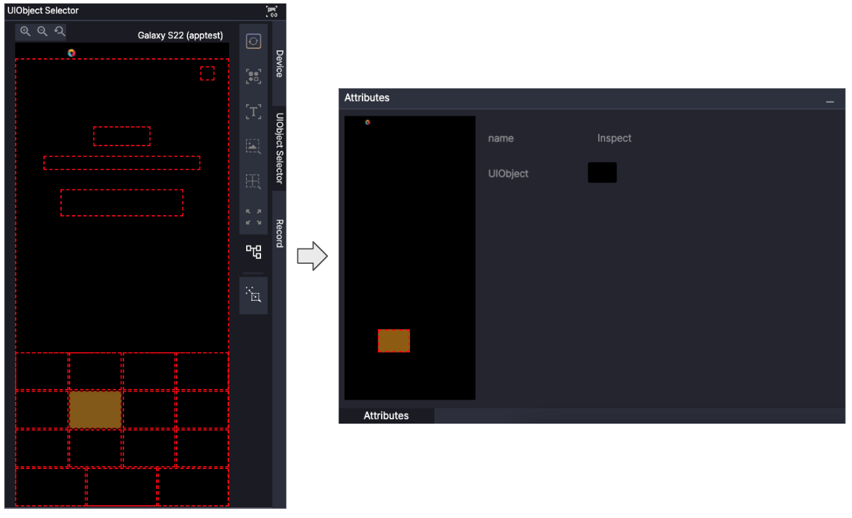Select the UIObject Selector side tab
This screenshot has height=518, width=852.
tap(280, 148)
